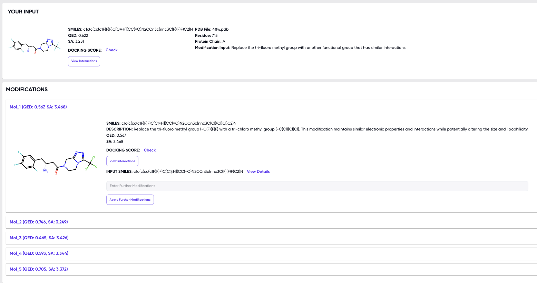Viewport: 537px width, 283px height.
Task: Focus the Enter Further Modifications field
Action: [317, 186]
